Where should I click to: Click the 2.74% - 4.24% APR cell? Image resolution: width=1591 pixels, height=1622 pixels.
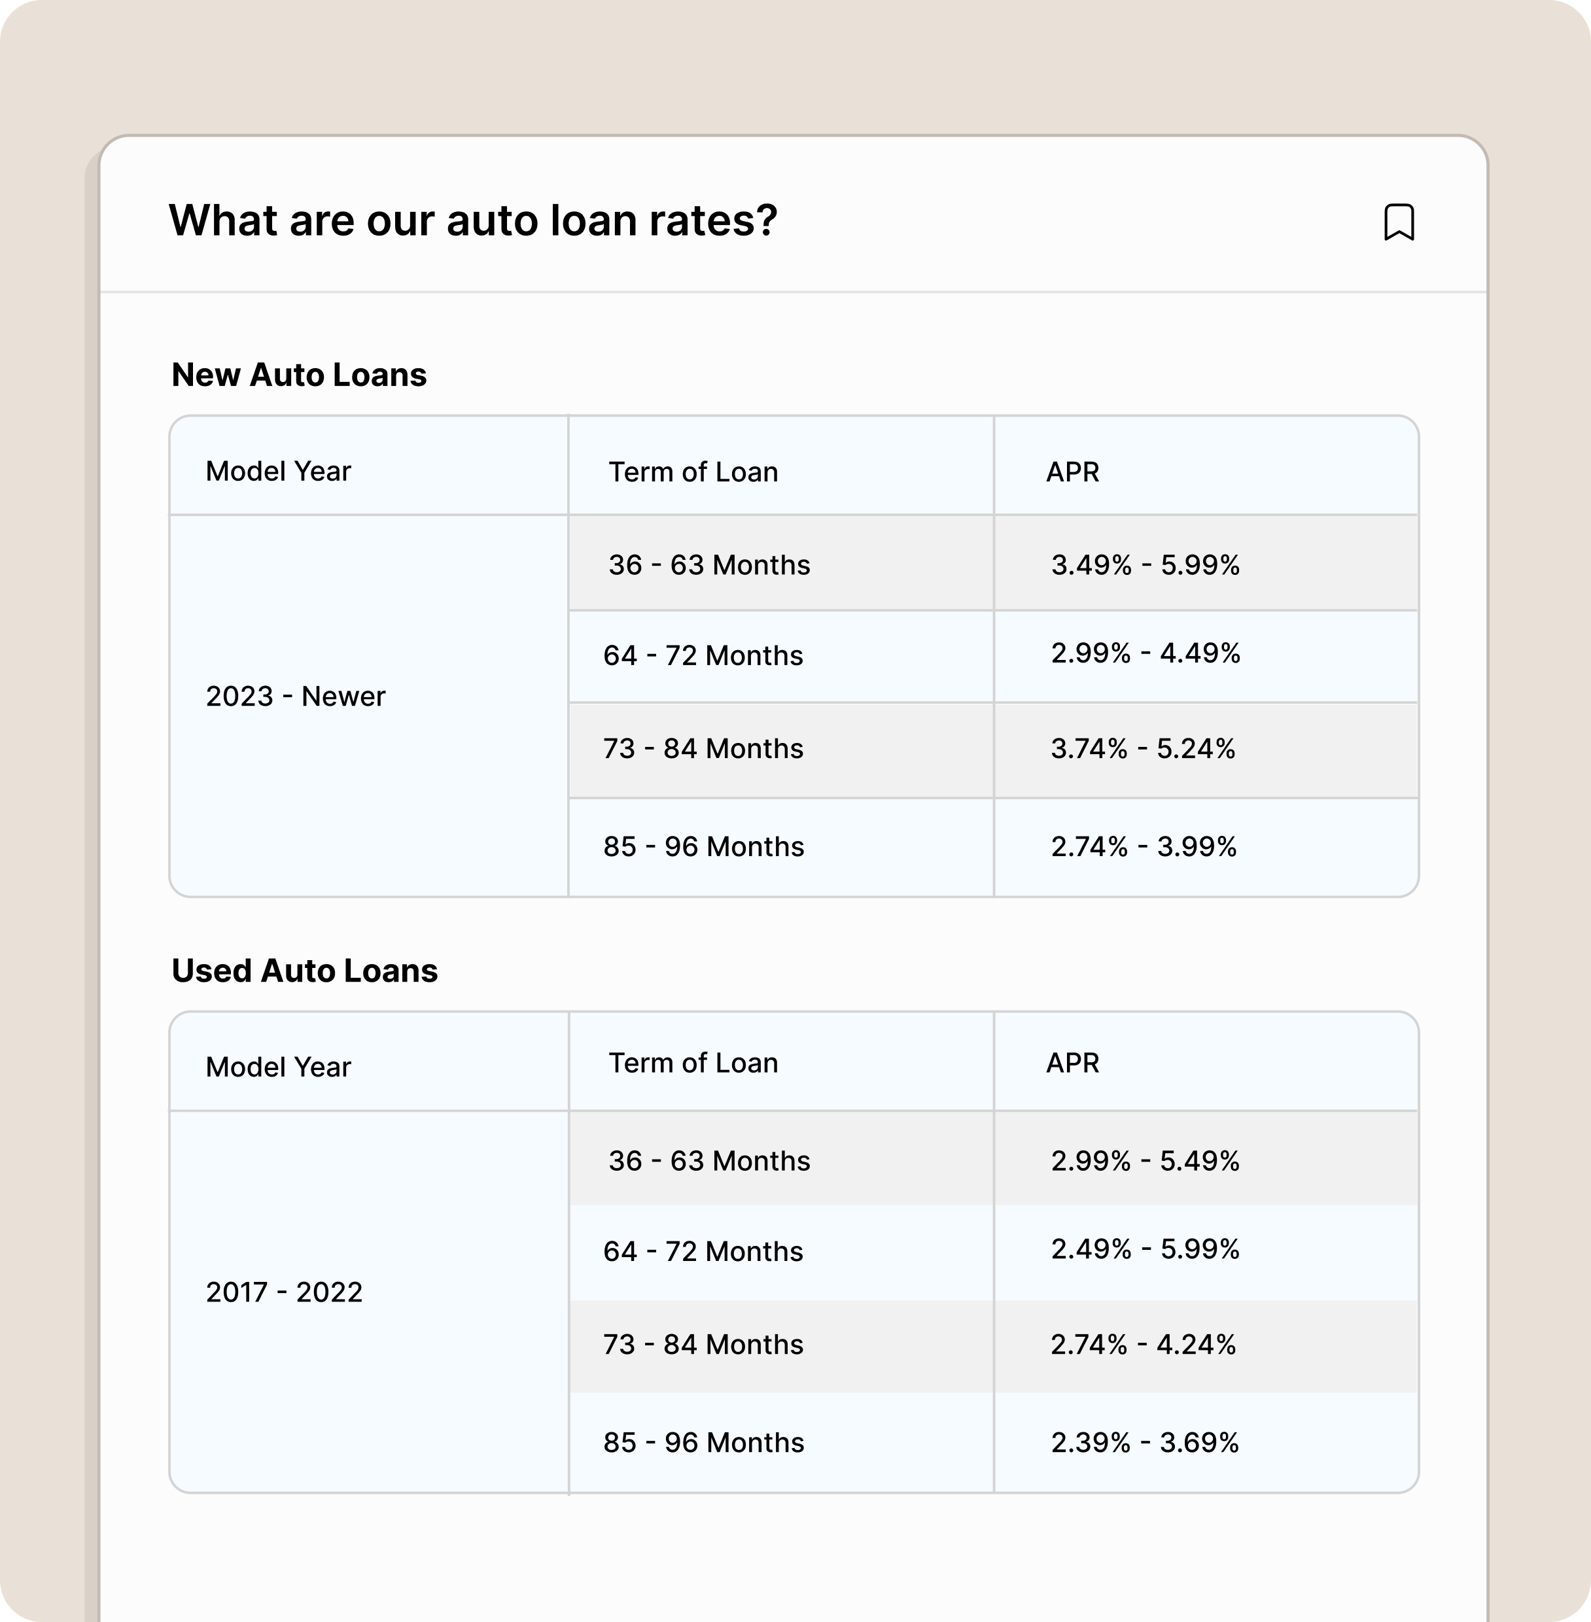1142,1344
